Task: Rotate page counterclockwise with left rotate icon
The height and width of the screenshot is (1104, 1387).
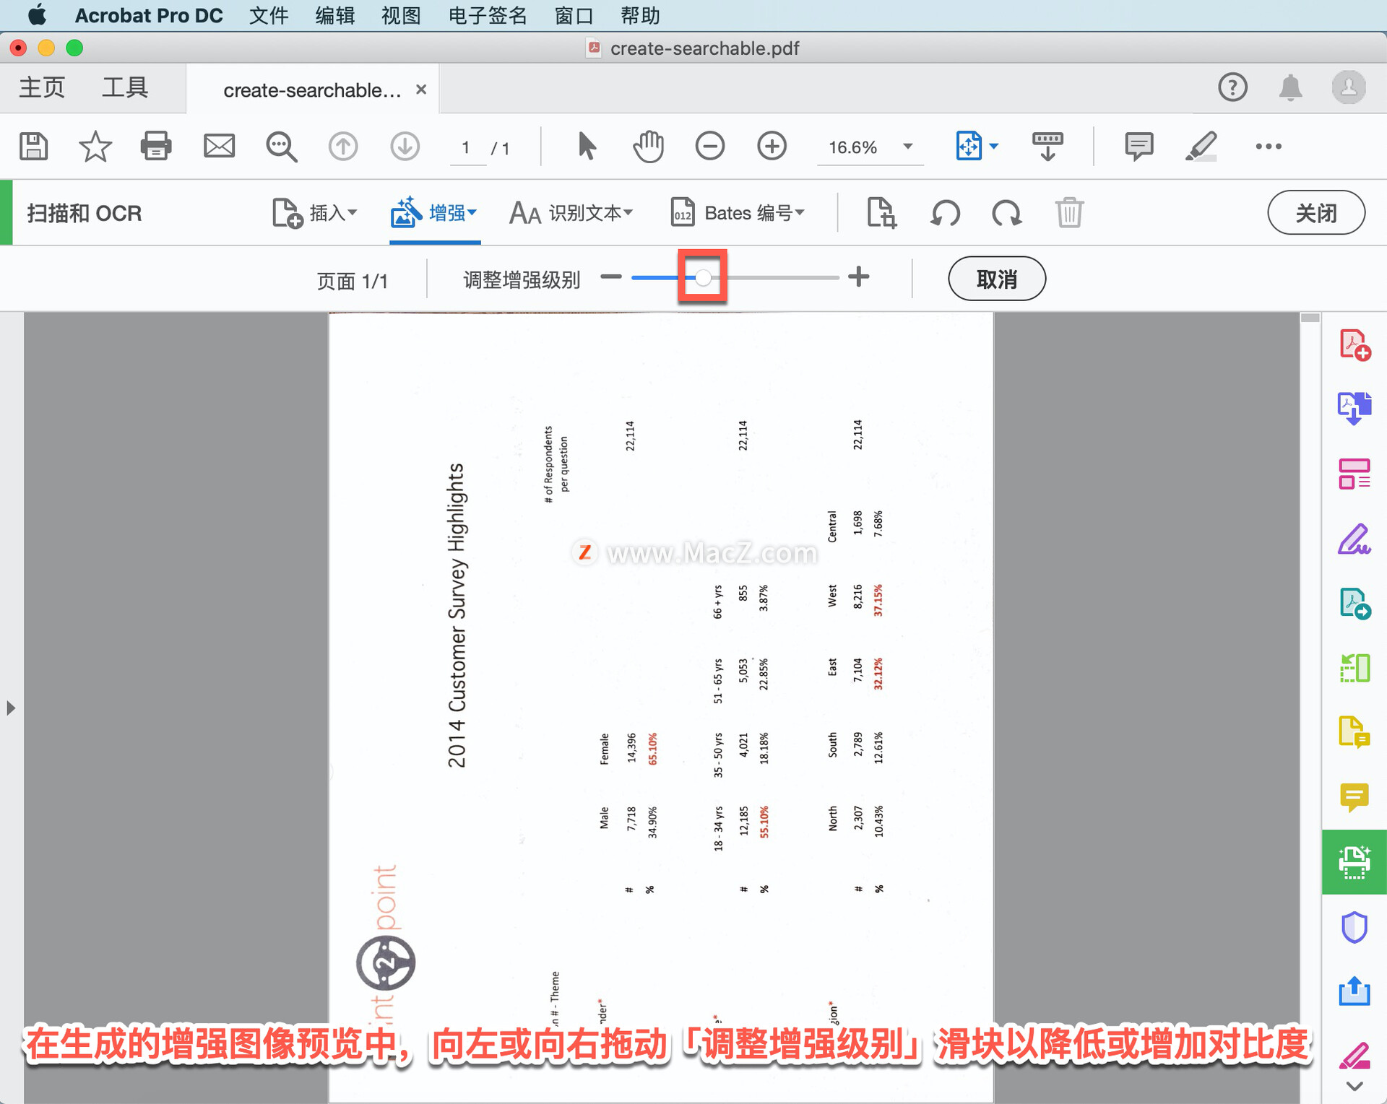Action: tap(945, 213)
